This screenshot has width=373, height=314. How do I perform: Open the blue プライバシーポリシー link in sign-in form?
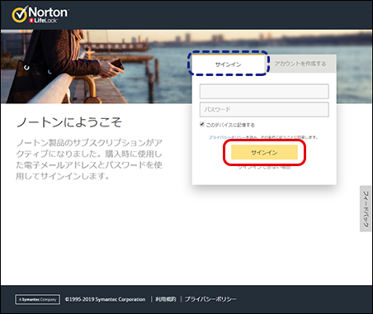pyautogui.click(x=227, y=137)
